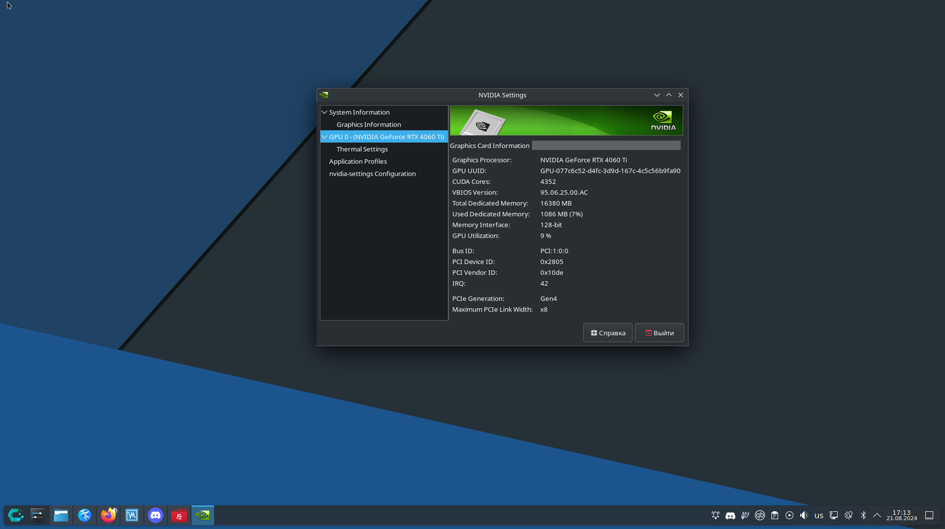Image resolution: width=945 pixels, height=529 pixels.
Task: Open Application Profiles in the sidebar
Action: pyautogui.click(x=358, y=161)
